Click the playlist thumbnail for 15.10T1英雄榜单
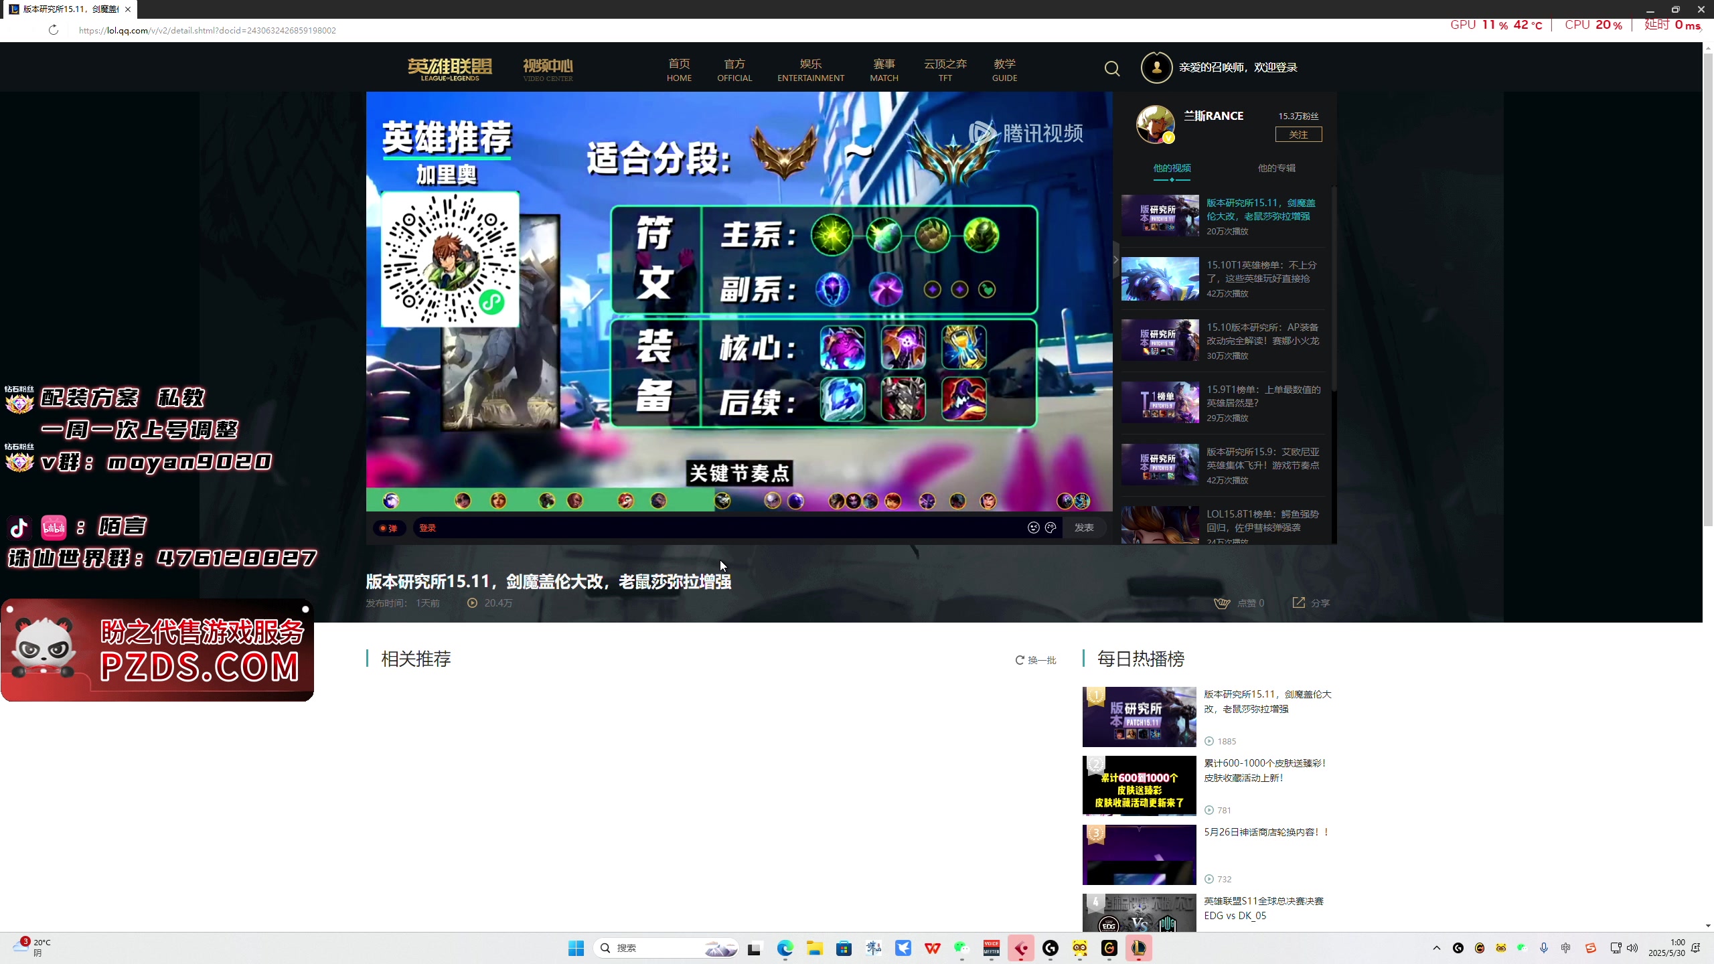Viewport: 1714px width, 964px height. [x=1160, y=278]
